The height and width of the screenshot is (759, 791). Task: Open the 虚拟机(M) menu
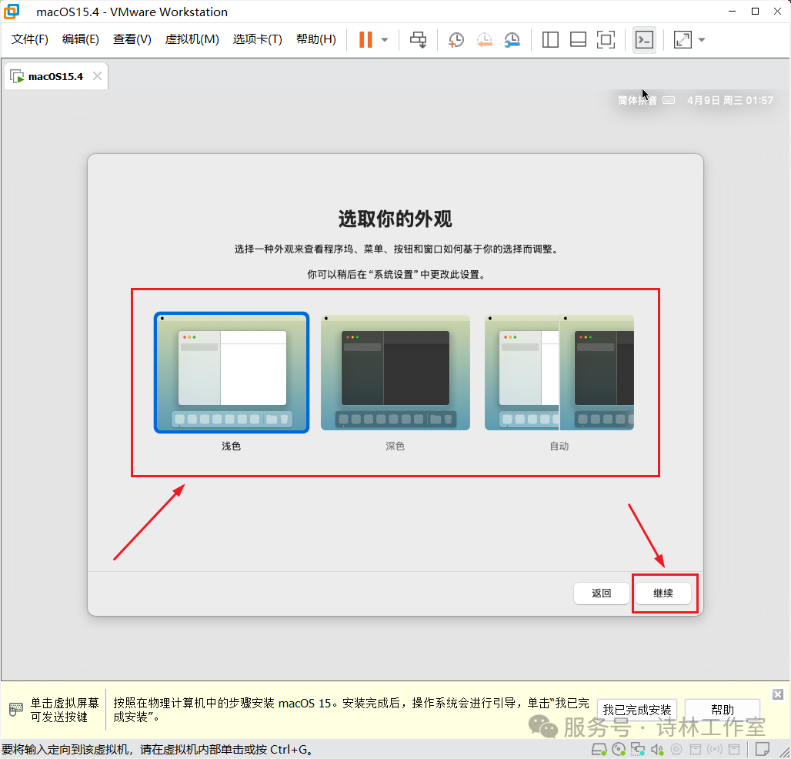click(192, 39)
